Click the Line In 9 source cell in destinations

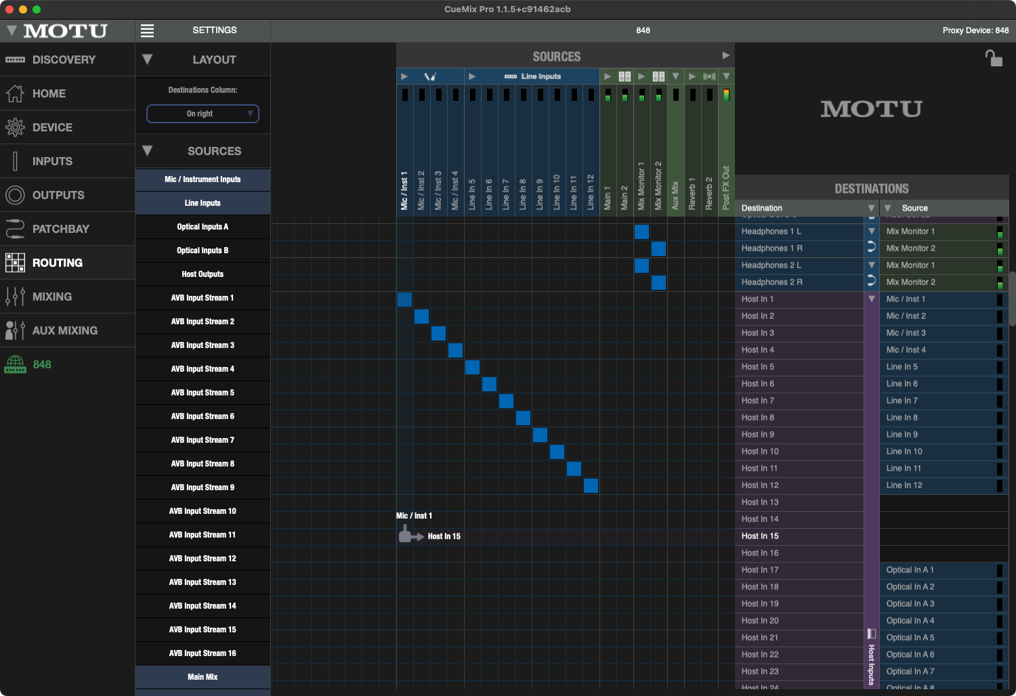pyautogui.click(x=944, y=435)
